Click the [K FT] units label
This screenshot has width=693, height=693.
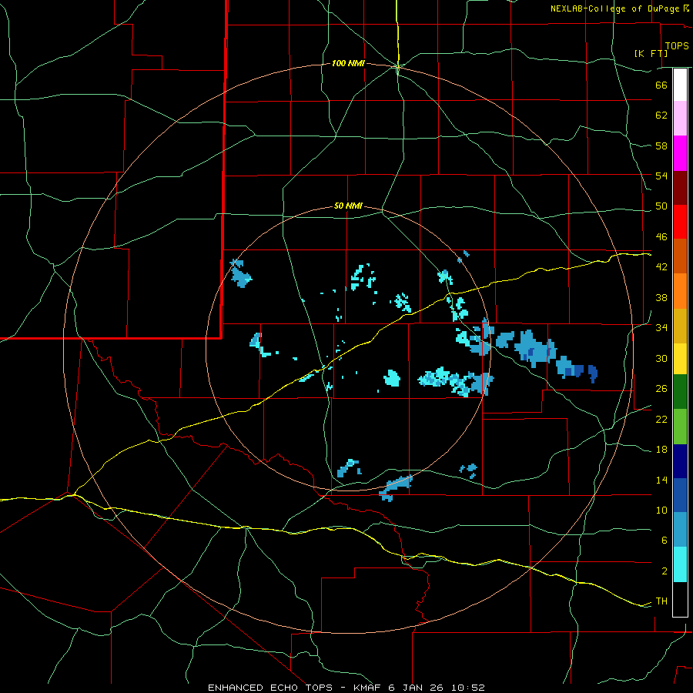(x=651, y=53)
